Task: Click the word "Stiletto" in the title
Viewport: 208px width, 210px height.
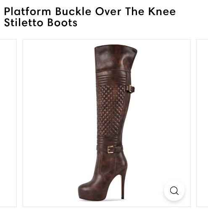Action: (x=24, y=22)
